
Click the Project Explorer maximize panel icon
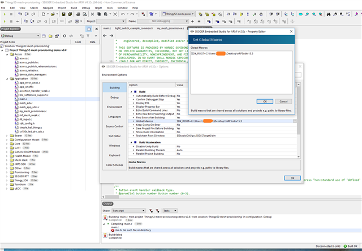89,29
